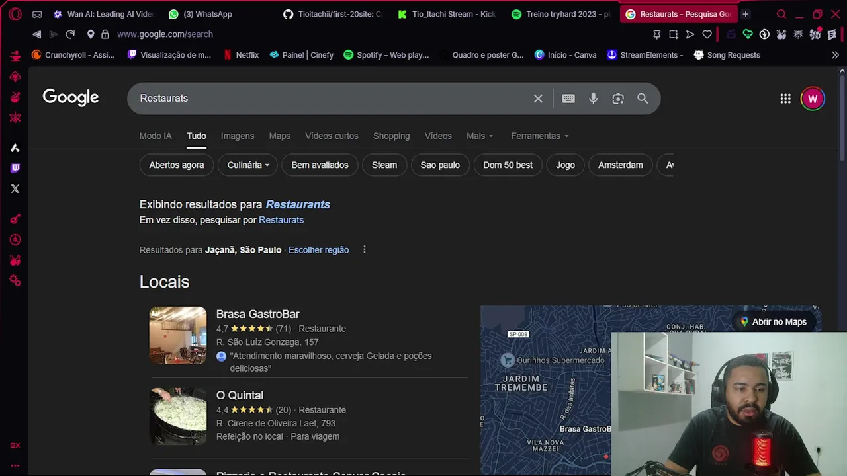Select the Dom 50 best chip
The image size is (847, 476).
508,165
